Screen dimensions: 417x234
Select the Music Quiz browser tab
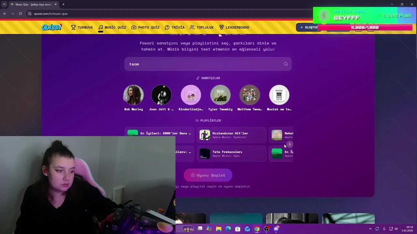pos(34,5)
